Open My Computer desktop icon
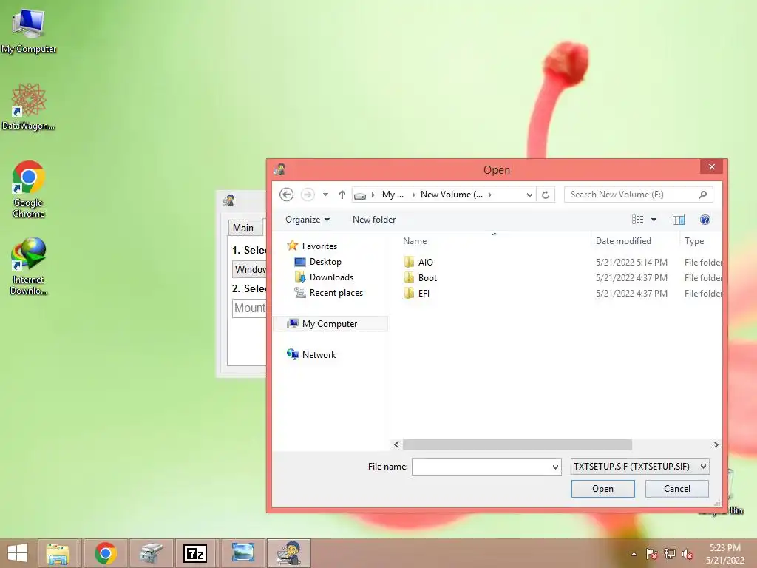This screenshot has height=568, width=757. [x=29, y=30]
